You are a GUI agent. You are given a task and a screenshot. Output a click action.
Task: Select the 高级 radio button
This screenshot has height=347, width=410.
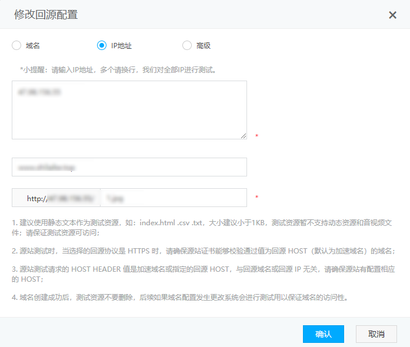coord(187,45)
